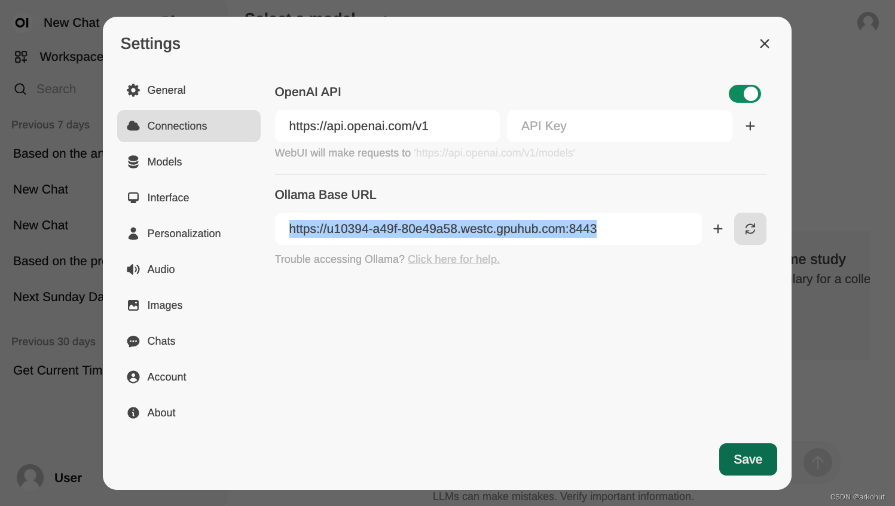Add another OpenAI API connection

tap(750, 126)
